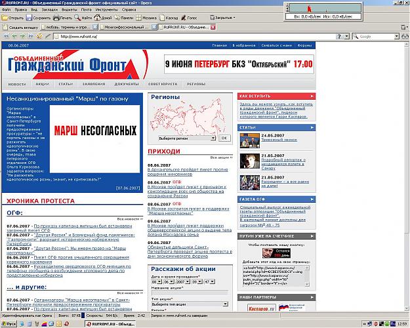410x328 pixels.
Task: Open the Вид menu
Action: pos(34,10)
